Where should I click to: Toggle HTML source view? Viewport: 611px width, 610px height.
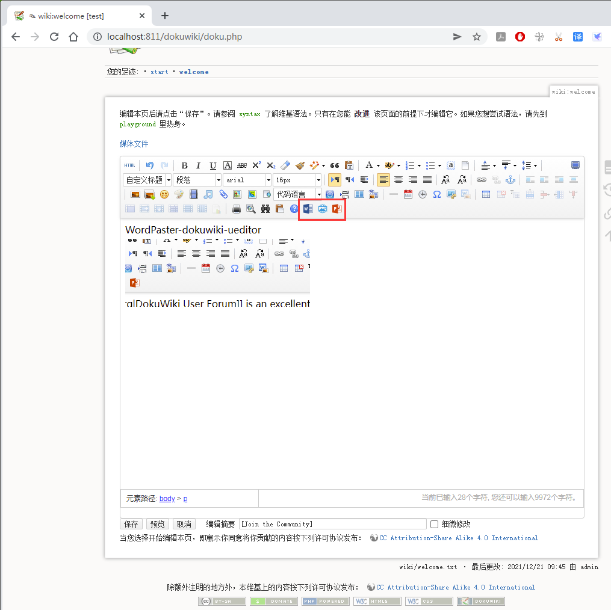pyautogui.click(x=130, y=165)
